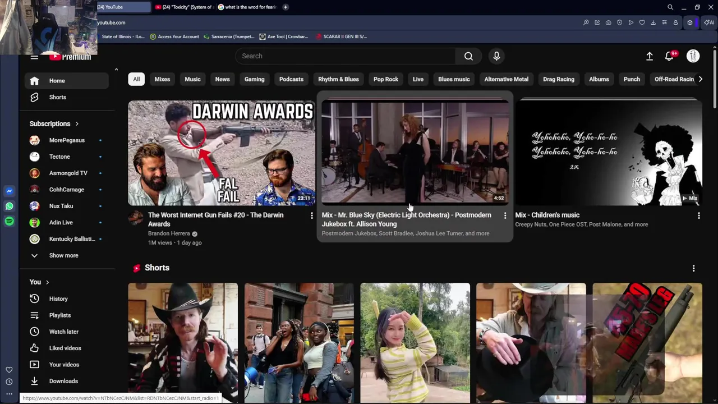Switch to the Toxicity browser tab
The image size is (718, 404).
coord(183,7)
